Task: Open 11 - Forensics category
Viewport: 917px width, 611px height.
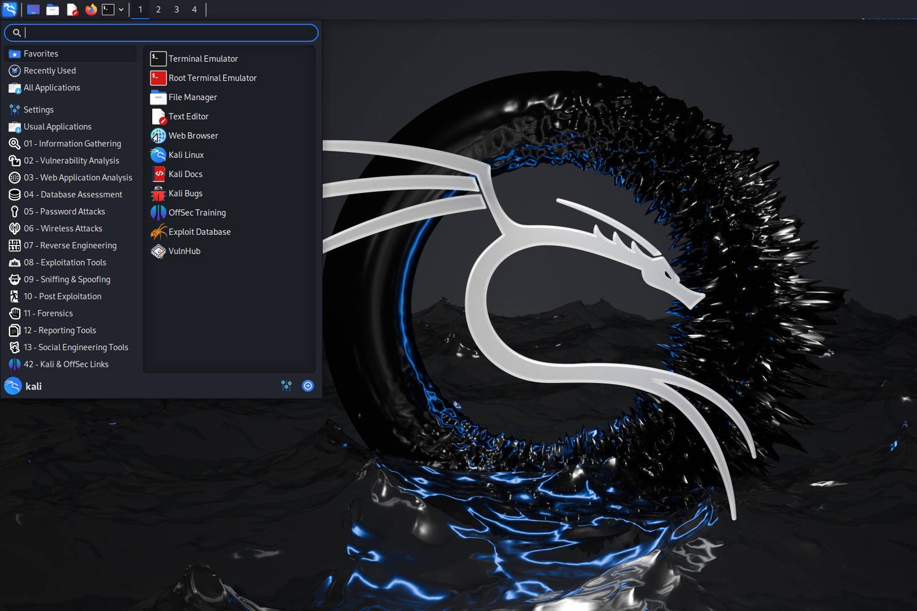Action: pos(70,313)
